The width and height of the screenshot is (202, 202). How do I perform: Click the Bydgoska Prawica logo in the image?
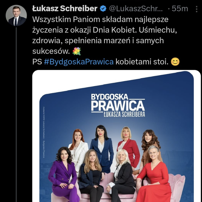(118, 105)
